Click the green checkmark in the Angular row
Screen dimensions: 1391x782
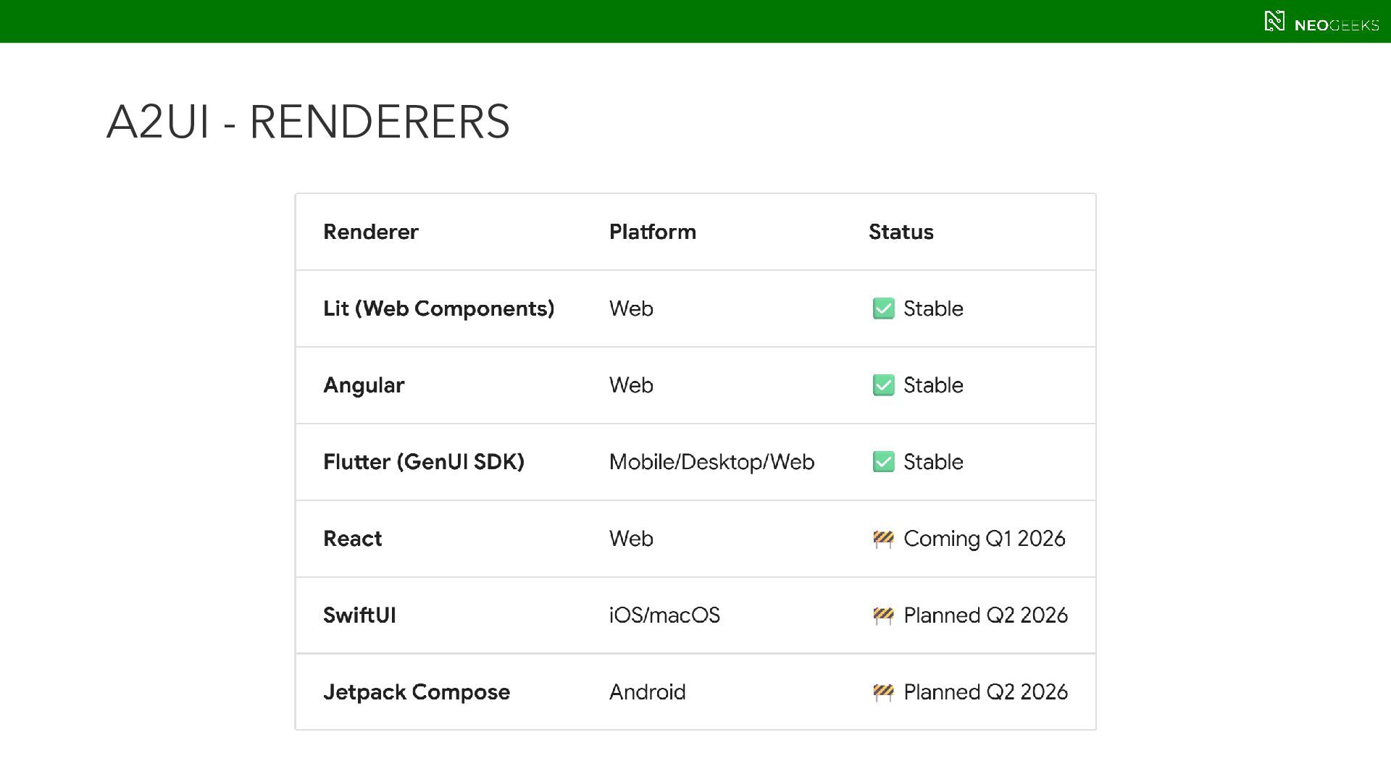coord(883,385)
